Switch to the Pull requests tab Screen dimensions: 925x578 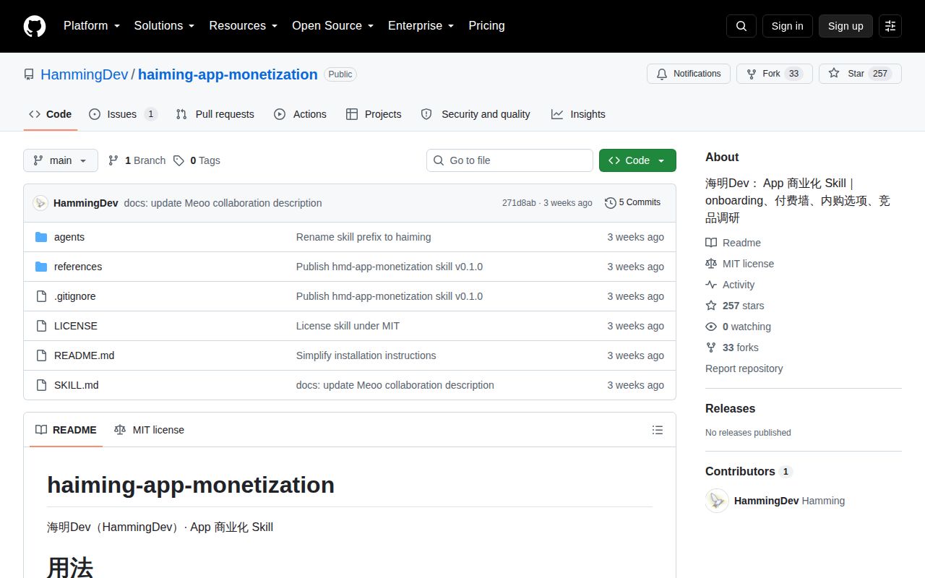tap(215, 114)
